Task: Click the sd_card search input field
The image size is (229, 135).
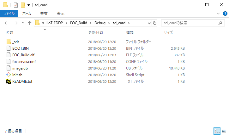Action: pyautogui.click(x=189, y=23)
